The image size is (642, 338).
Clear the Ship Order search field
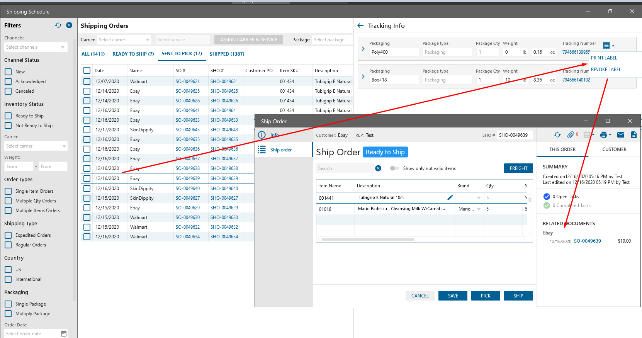[378, 168]
